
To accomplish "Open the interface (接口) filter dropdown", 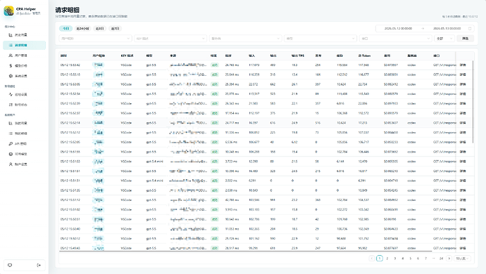I will 396,39.
